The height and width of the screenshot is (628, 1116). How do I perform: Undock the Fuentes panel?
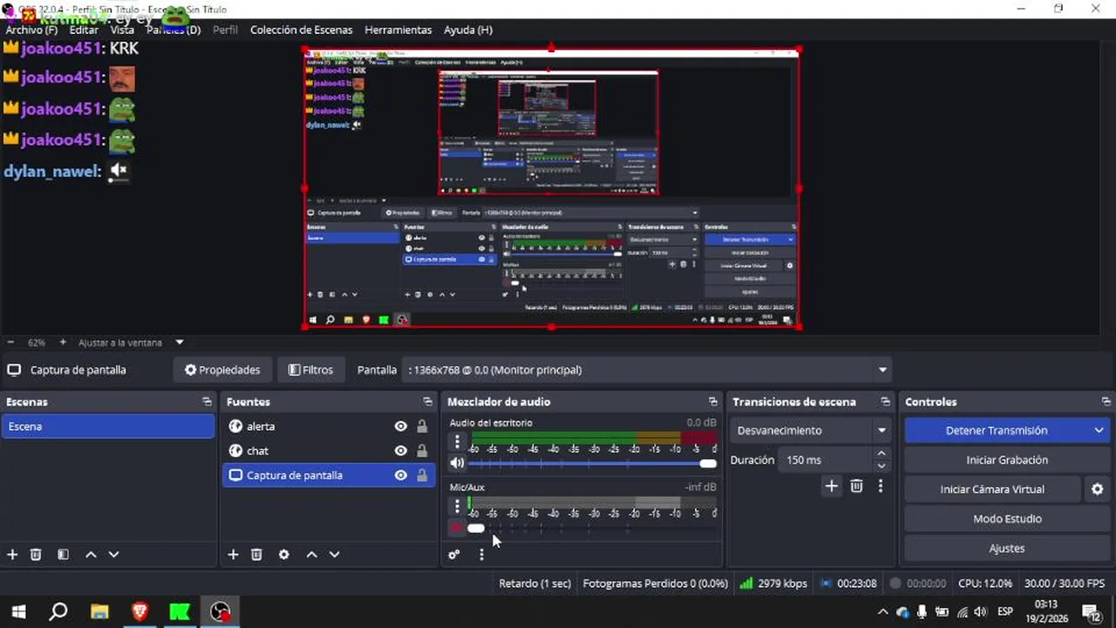(x=427, y=402)
